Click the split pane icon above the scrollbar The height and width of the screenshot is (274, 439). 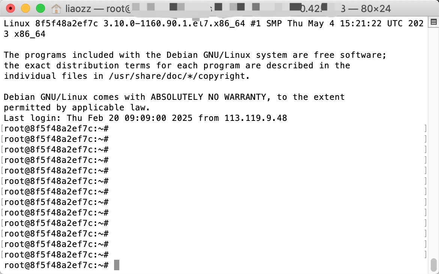tap(433, 22)
